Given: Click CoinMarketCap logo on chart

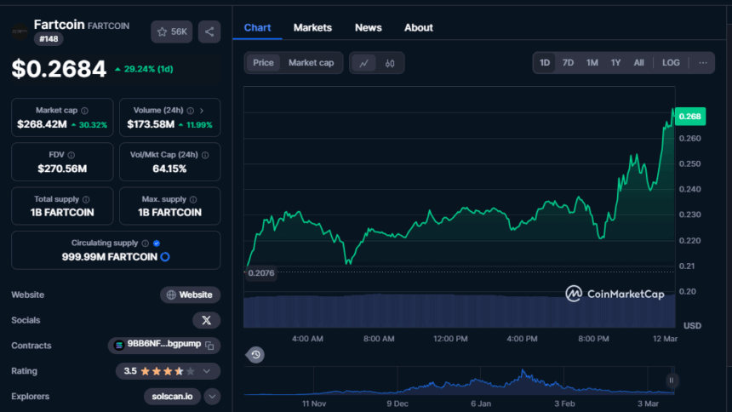Looking at the screenshot, I should (615, 294).
